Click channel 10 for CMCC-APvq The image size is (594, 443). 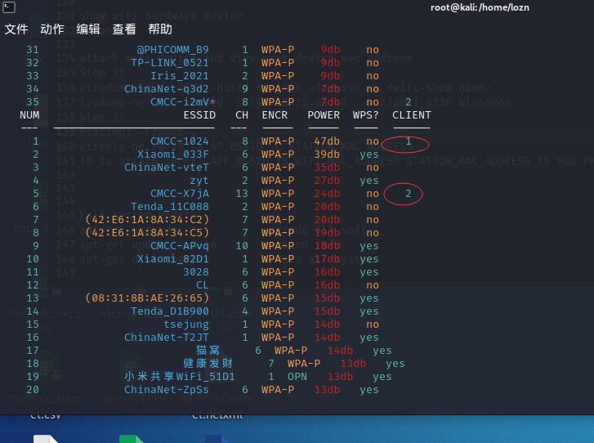click(242, 246)
